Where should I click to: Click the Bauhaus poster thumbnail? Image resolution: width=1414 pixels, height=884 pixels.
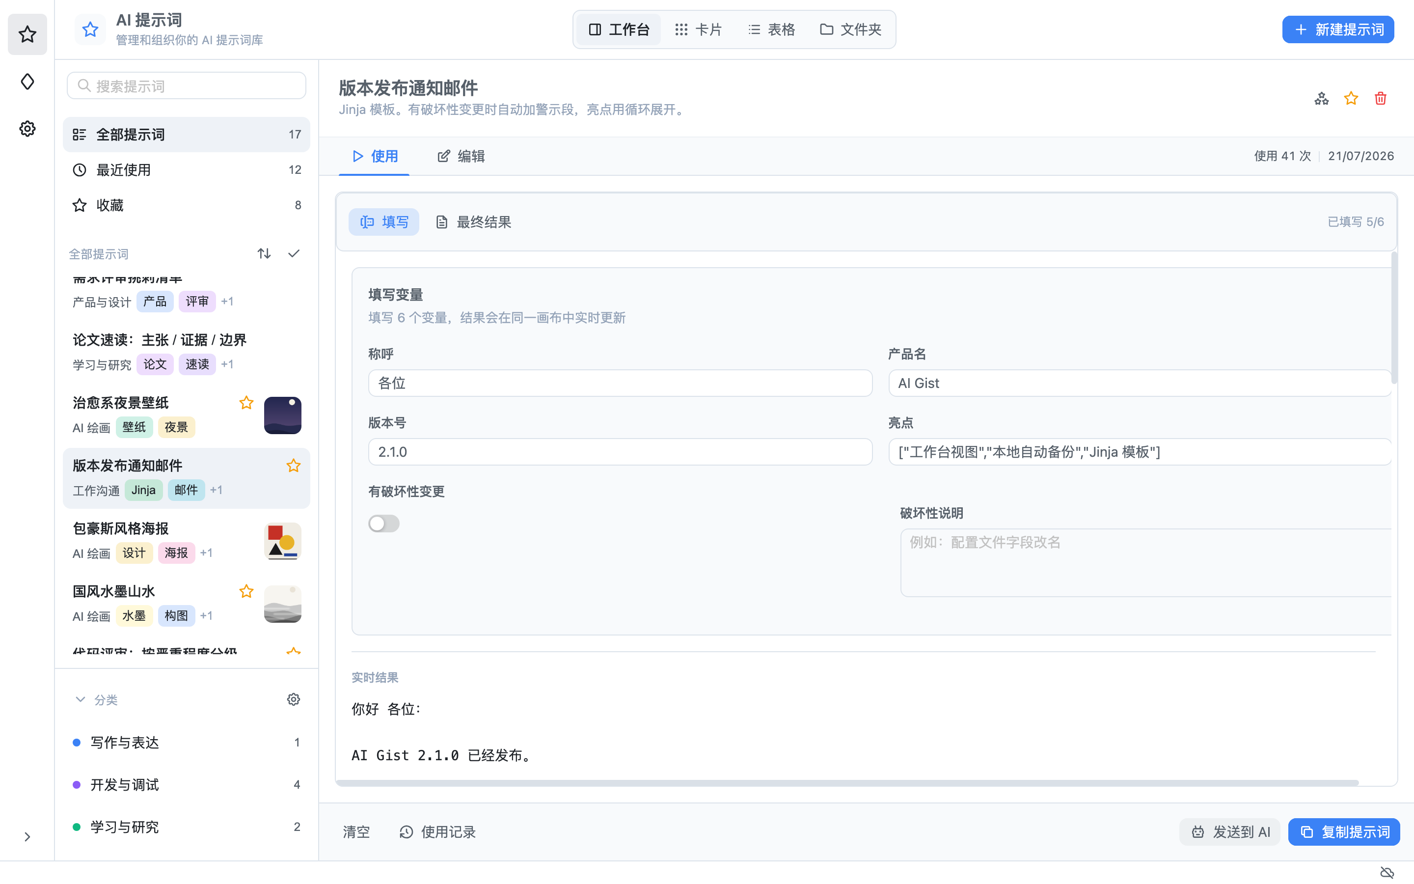283,541
